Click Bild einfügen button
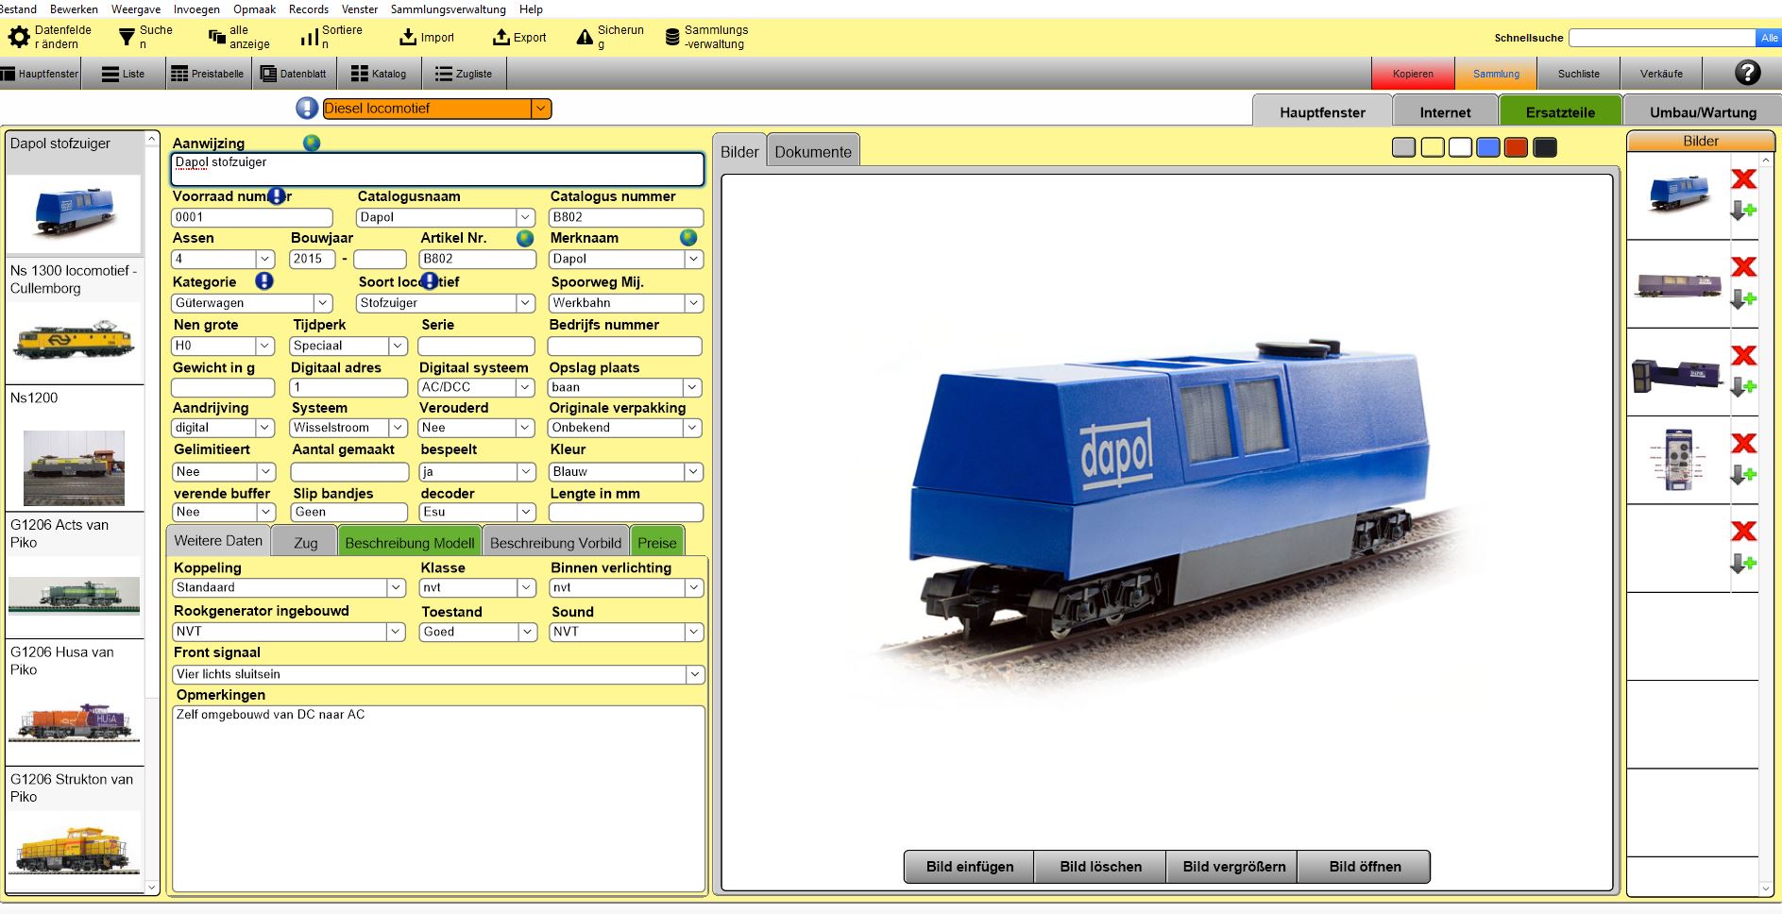The height and width of the screenshot is (914, 1782). [970, 867]
